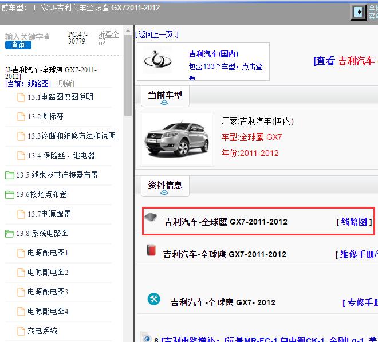Open the 线路图 wiring diagram link
The height and width of the screenshot is (342, 378).
tap(354, 222)
